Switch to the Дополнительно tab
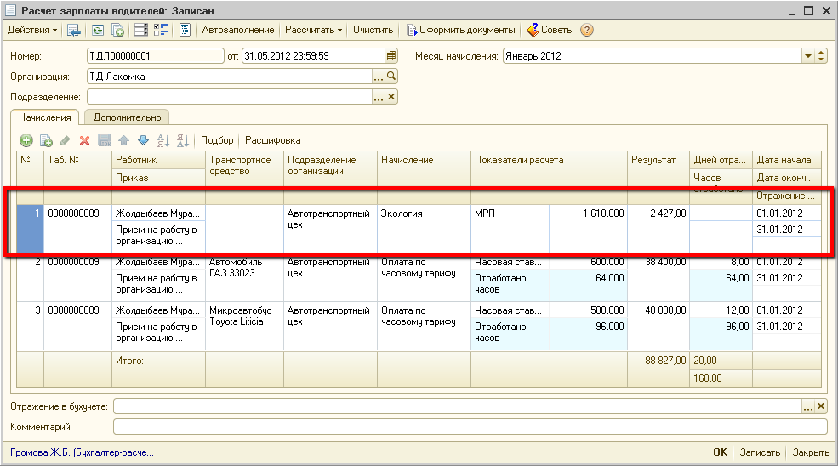 (x=126, y=117)
